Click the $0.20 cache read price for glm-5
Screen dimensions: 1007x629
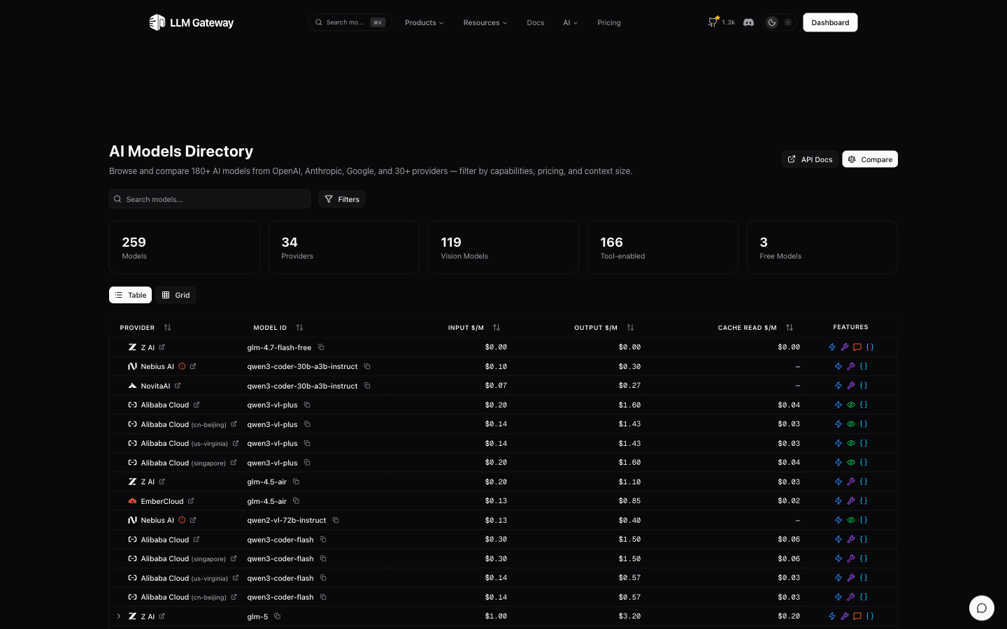[x=789, y=616]
